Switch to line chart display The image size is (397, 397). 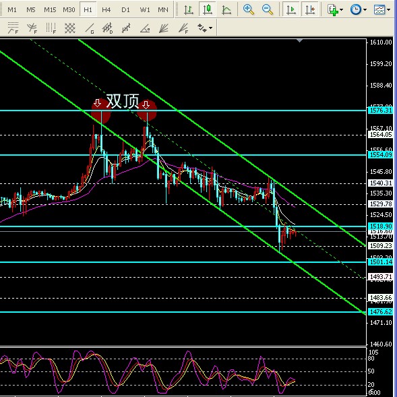226,9
